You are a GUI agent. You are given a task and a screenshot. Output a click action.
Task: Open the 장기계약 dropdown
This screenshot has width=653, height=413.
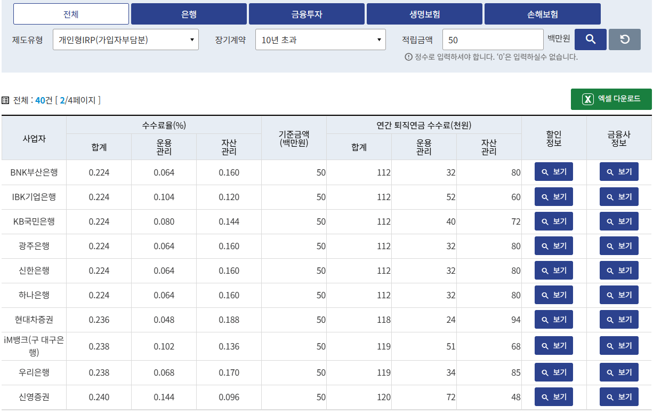[320, 39]
